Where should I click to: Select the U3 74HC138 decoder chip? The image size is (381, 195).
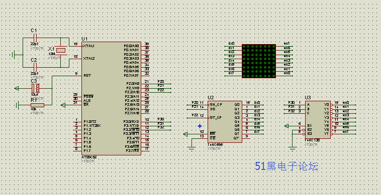tap(318, 120)
